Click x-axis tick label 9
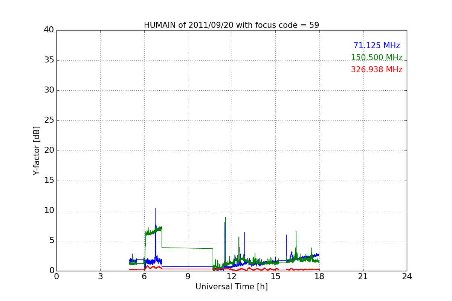Screen dimensions: 452x301 pos(188,277)
